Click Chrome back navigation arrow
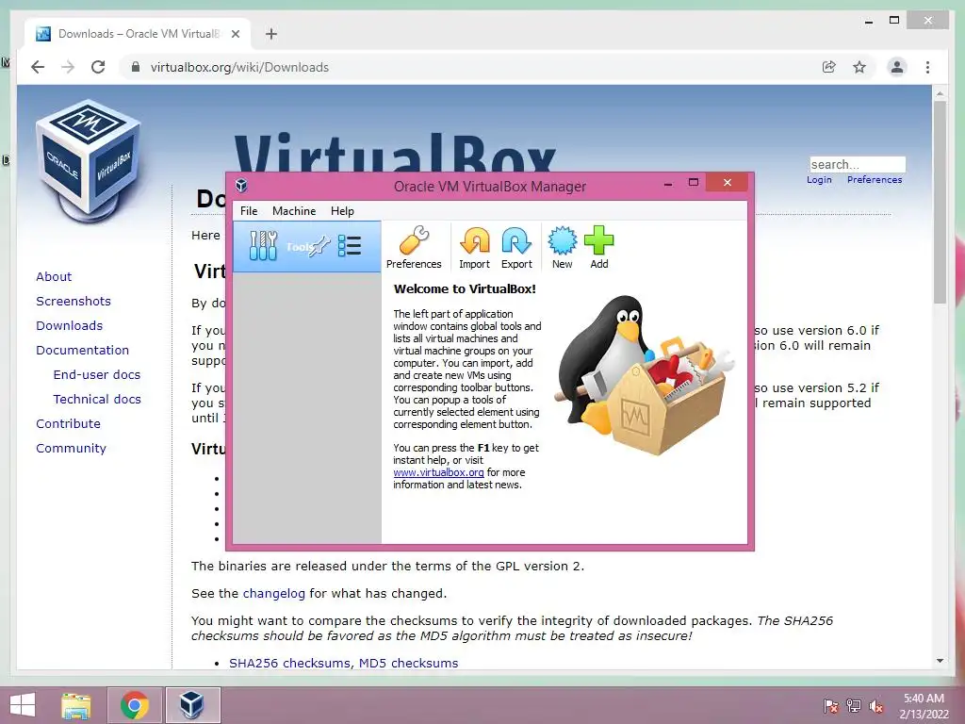 pyautogui.click(x=38, y=67)
